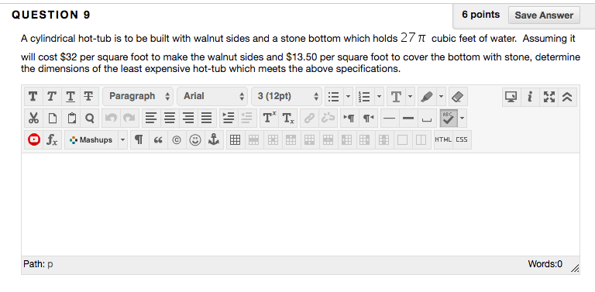The image size is (595, 292).
Task: Align text left
Action: pos(151,119)
